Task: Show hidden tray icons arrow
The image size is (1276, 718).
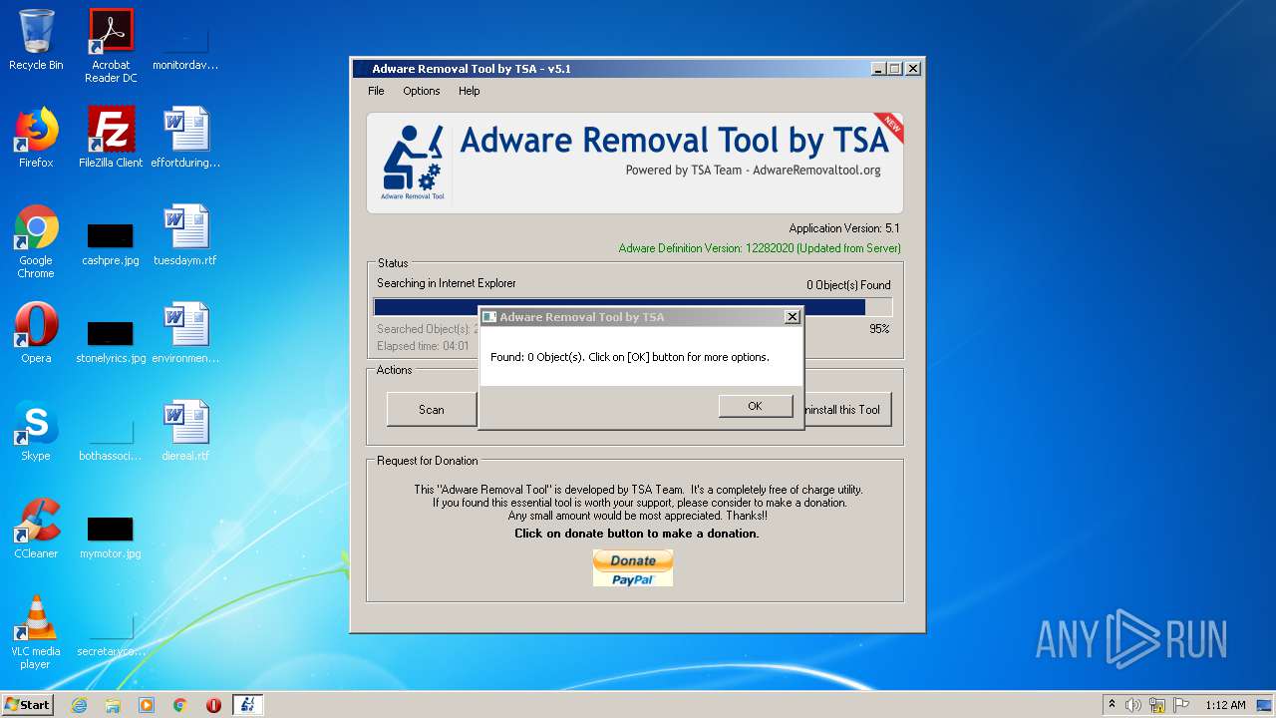Action: coord(1112,705)
